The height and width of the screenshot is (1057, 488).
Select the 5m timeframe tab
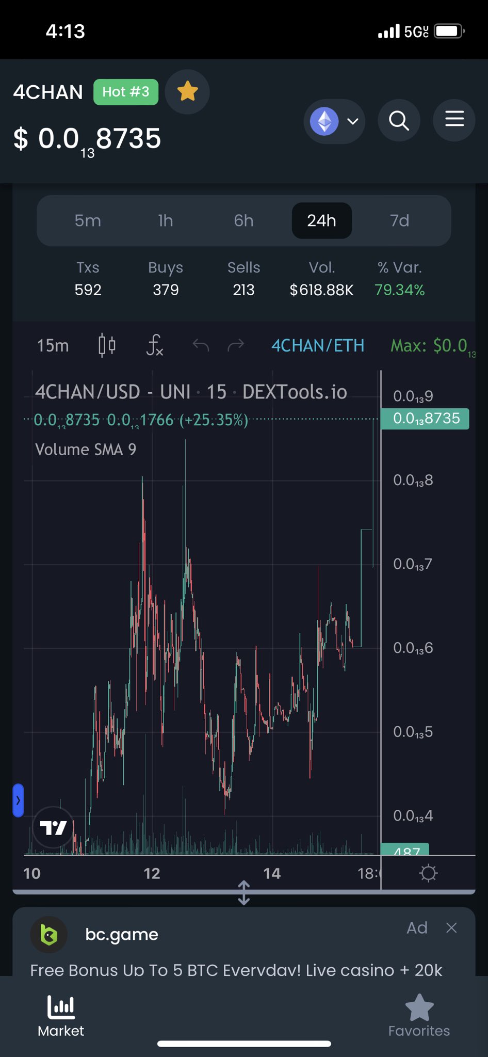click(88, 220)
